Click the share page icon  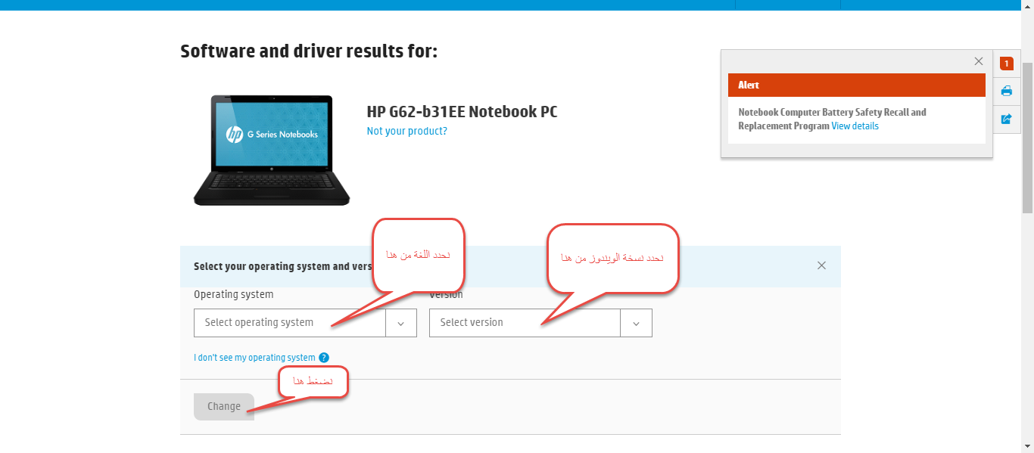[1007, 119]
